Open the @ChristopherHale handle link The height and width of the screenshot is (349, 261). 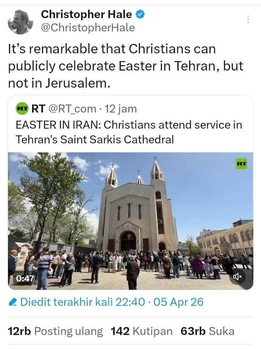(x=88, y=28)
